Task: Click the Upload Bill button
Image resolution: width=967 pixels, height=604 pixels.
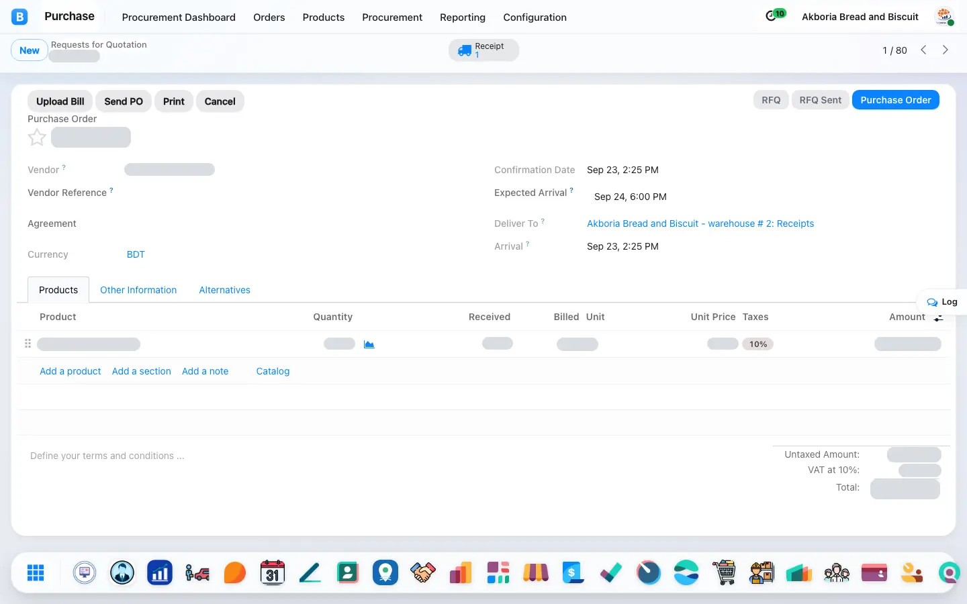Action: point(60,101)
